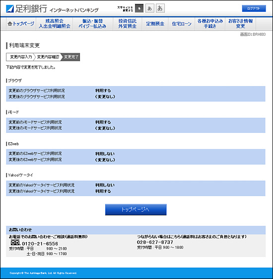273x279 pixels.
Task: Click the Ashikaga Bank logo icon
Action: (x=10, y=9)
